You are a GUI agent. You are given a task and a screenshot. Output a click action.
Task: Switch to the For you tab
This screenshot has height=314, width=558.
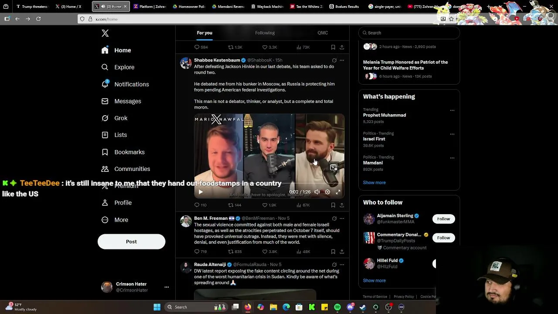[204, 33]
